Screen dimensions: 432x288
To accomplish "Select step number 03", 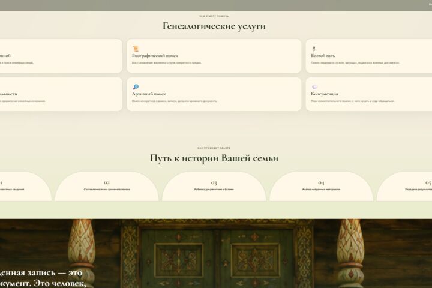I will 214,183.
